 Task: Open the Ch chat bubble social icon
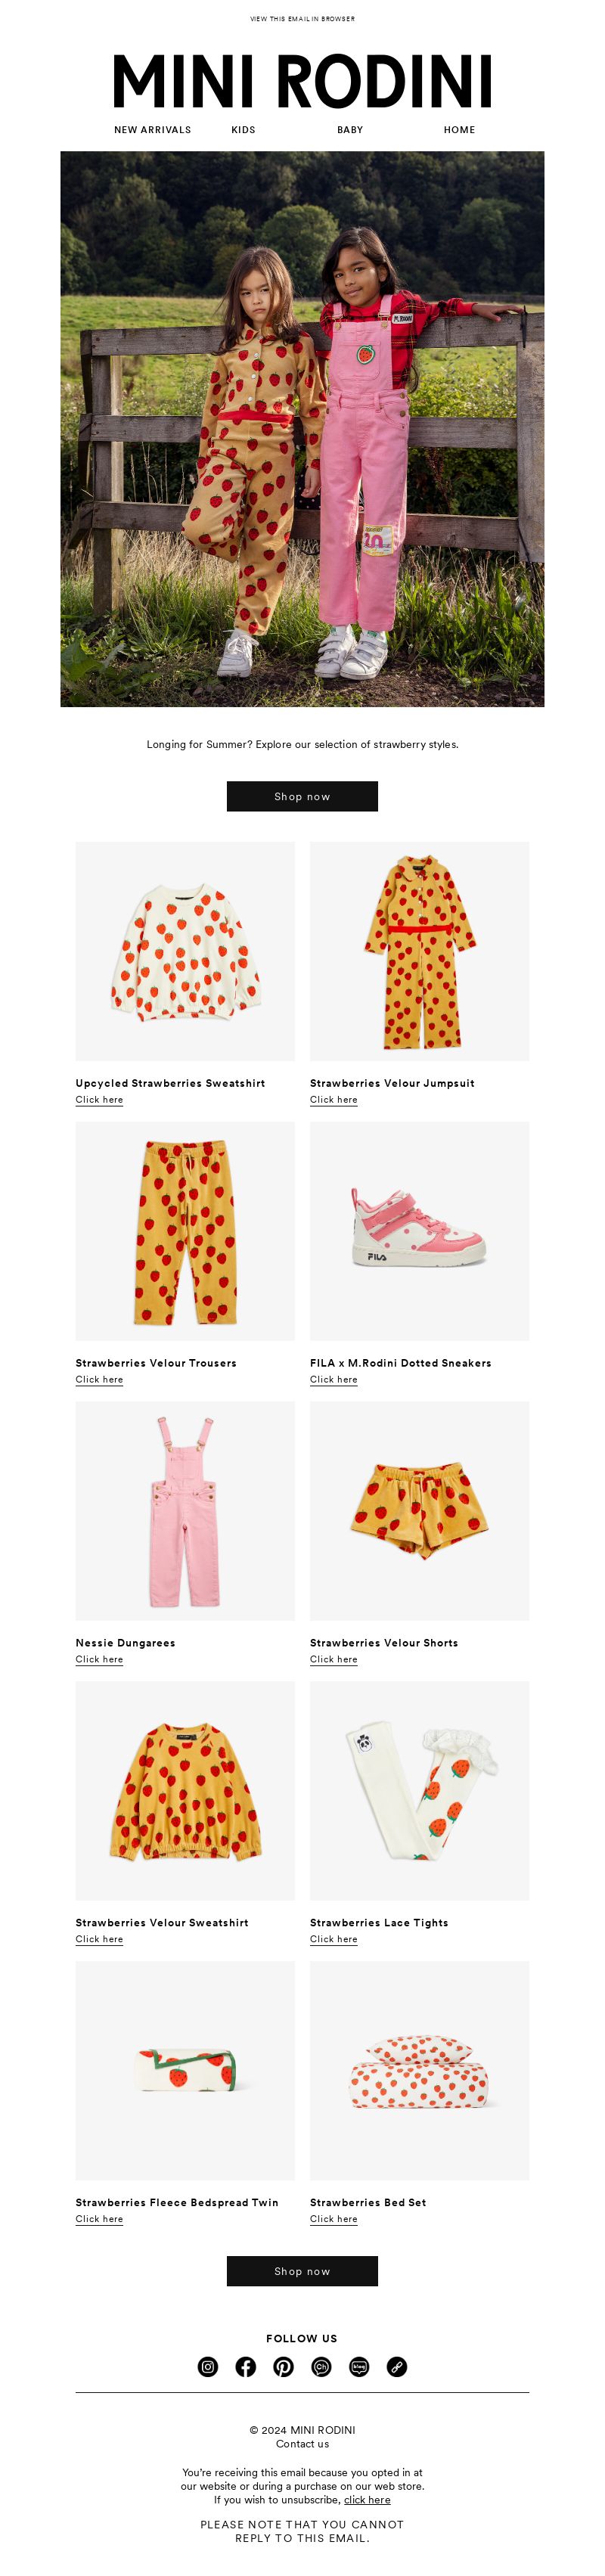coord(321,2366)
